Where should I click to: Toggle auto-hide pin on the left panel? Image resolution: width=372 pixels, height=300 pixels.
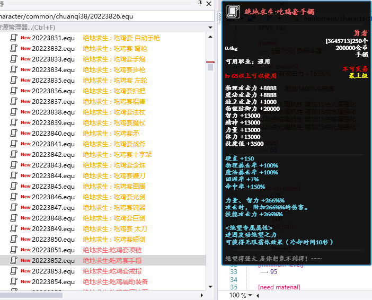(200, 4)
